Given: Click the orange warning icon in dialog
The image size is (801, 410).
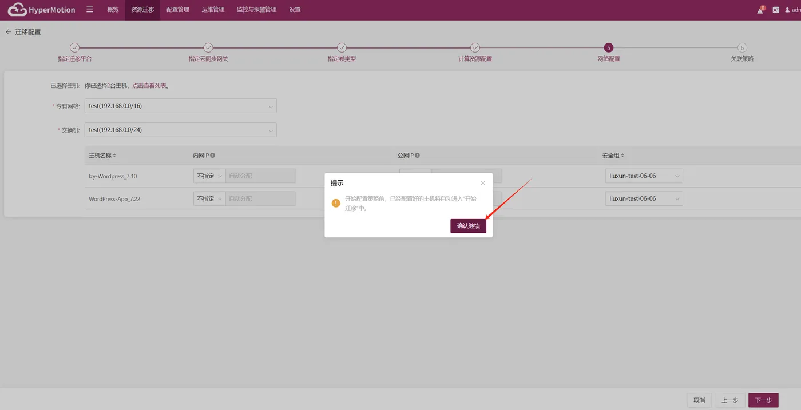Looking at the screenshot, I should click(x=336, y=203).
